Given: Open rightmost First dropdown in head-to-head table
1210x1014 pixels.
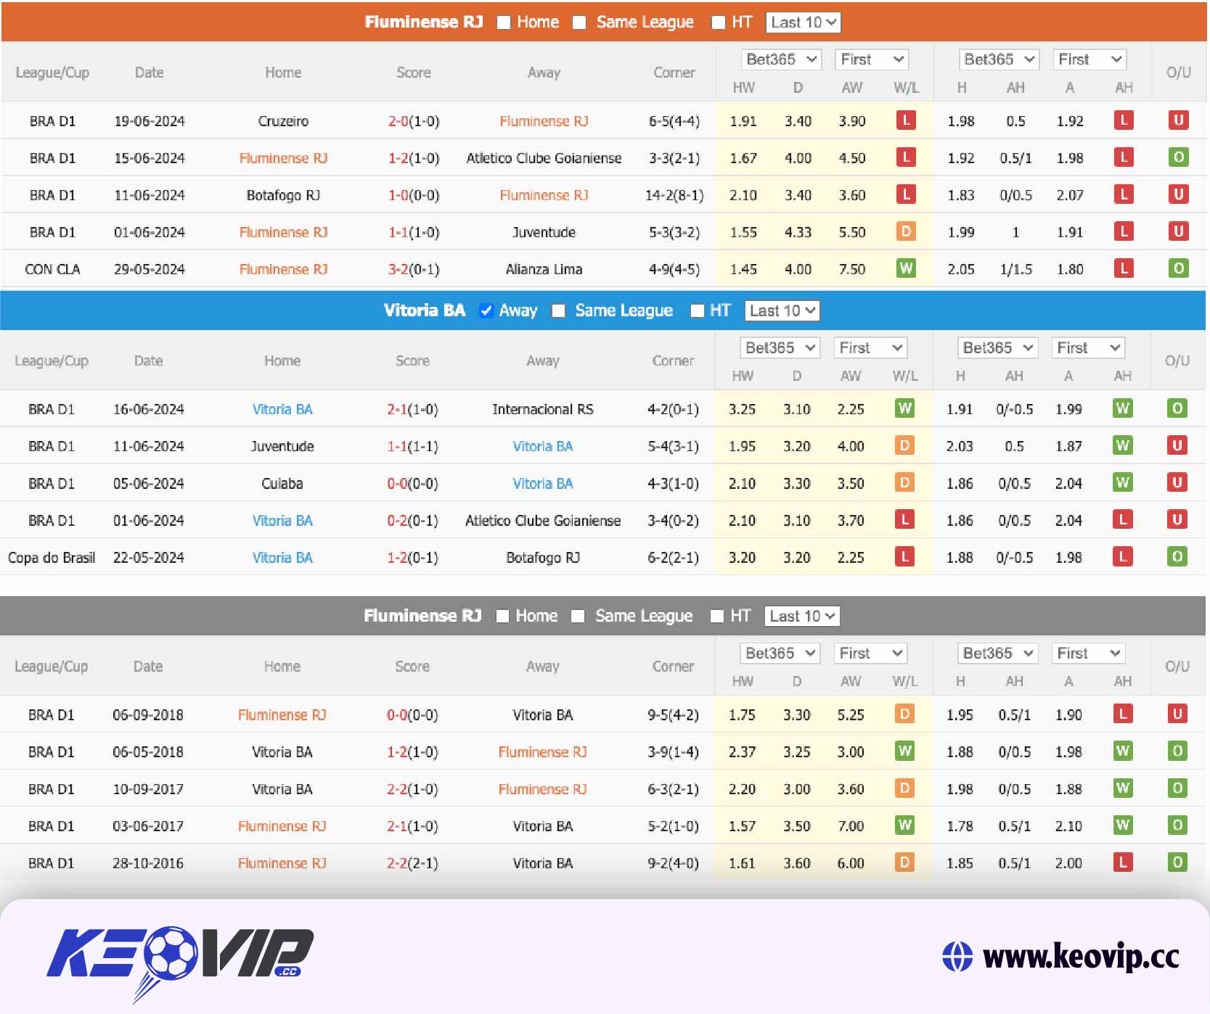Looking at the screenshot, I should [1087, 654].
